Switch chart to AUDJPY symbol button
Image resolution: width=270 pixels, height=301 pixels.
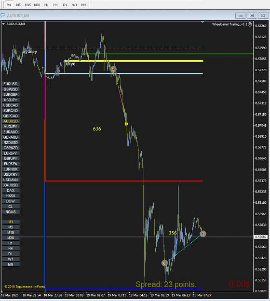click(x=11, y=127)
